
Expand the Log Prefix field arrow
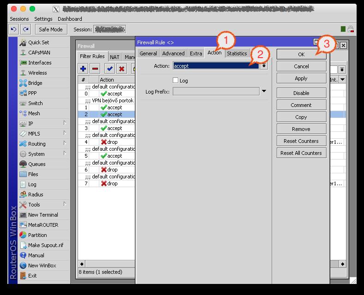pyautogui.click(x=264, y=91)
